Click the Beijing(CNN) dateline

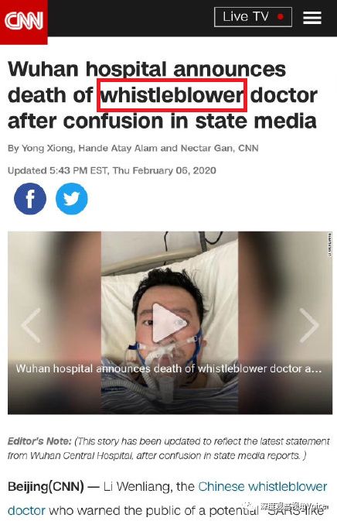tap(46, 487)
